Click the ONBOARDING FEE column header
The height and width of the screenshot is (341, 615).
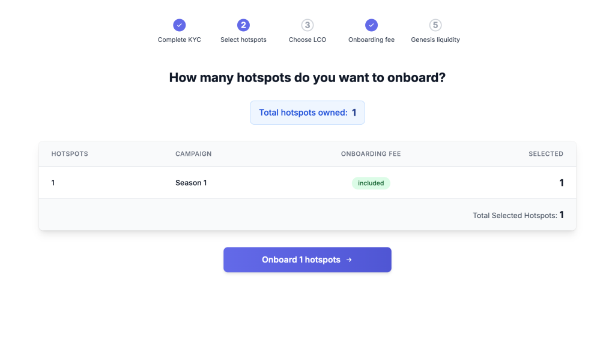[371, 154]
